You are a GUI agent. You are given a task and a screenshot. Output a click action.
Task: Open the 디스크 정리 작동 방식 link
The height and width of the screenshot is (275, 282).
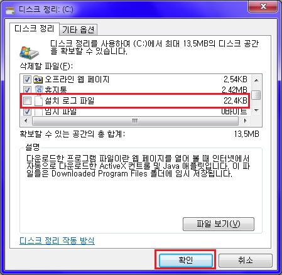pos(57,240)
